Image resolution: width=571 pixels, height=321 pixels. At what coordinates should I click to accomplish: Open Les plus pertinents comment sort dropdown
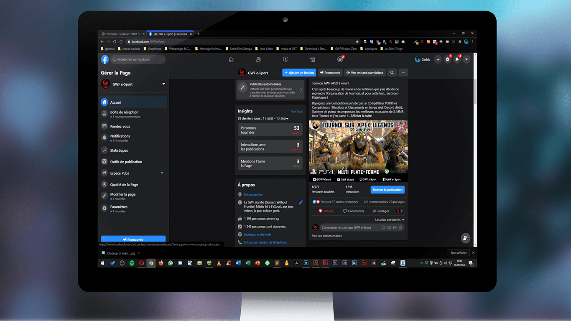click(x=390, y=220)
